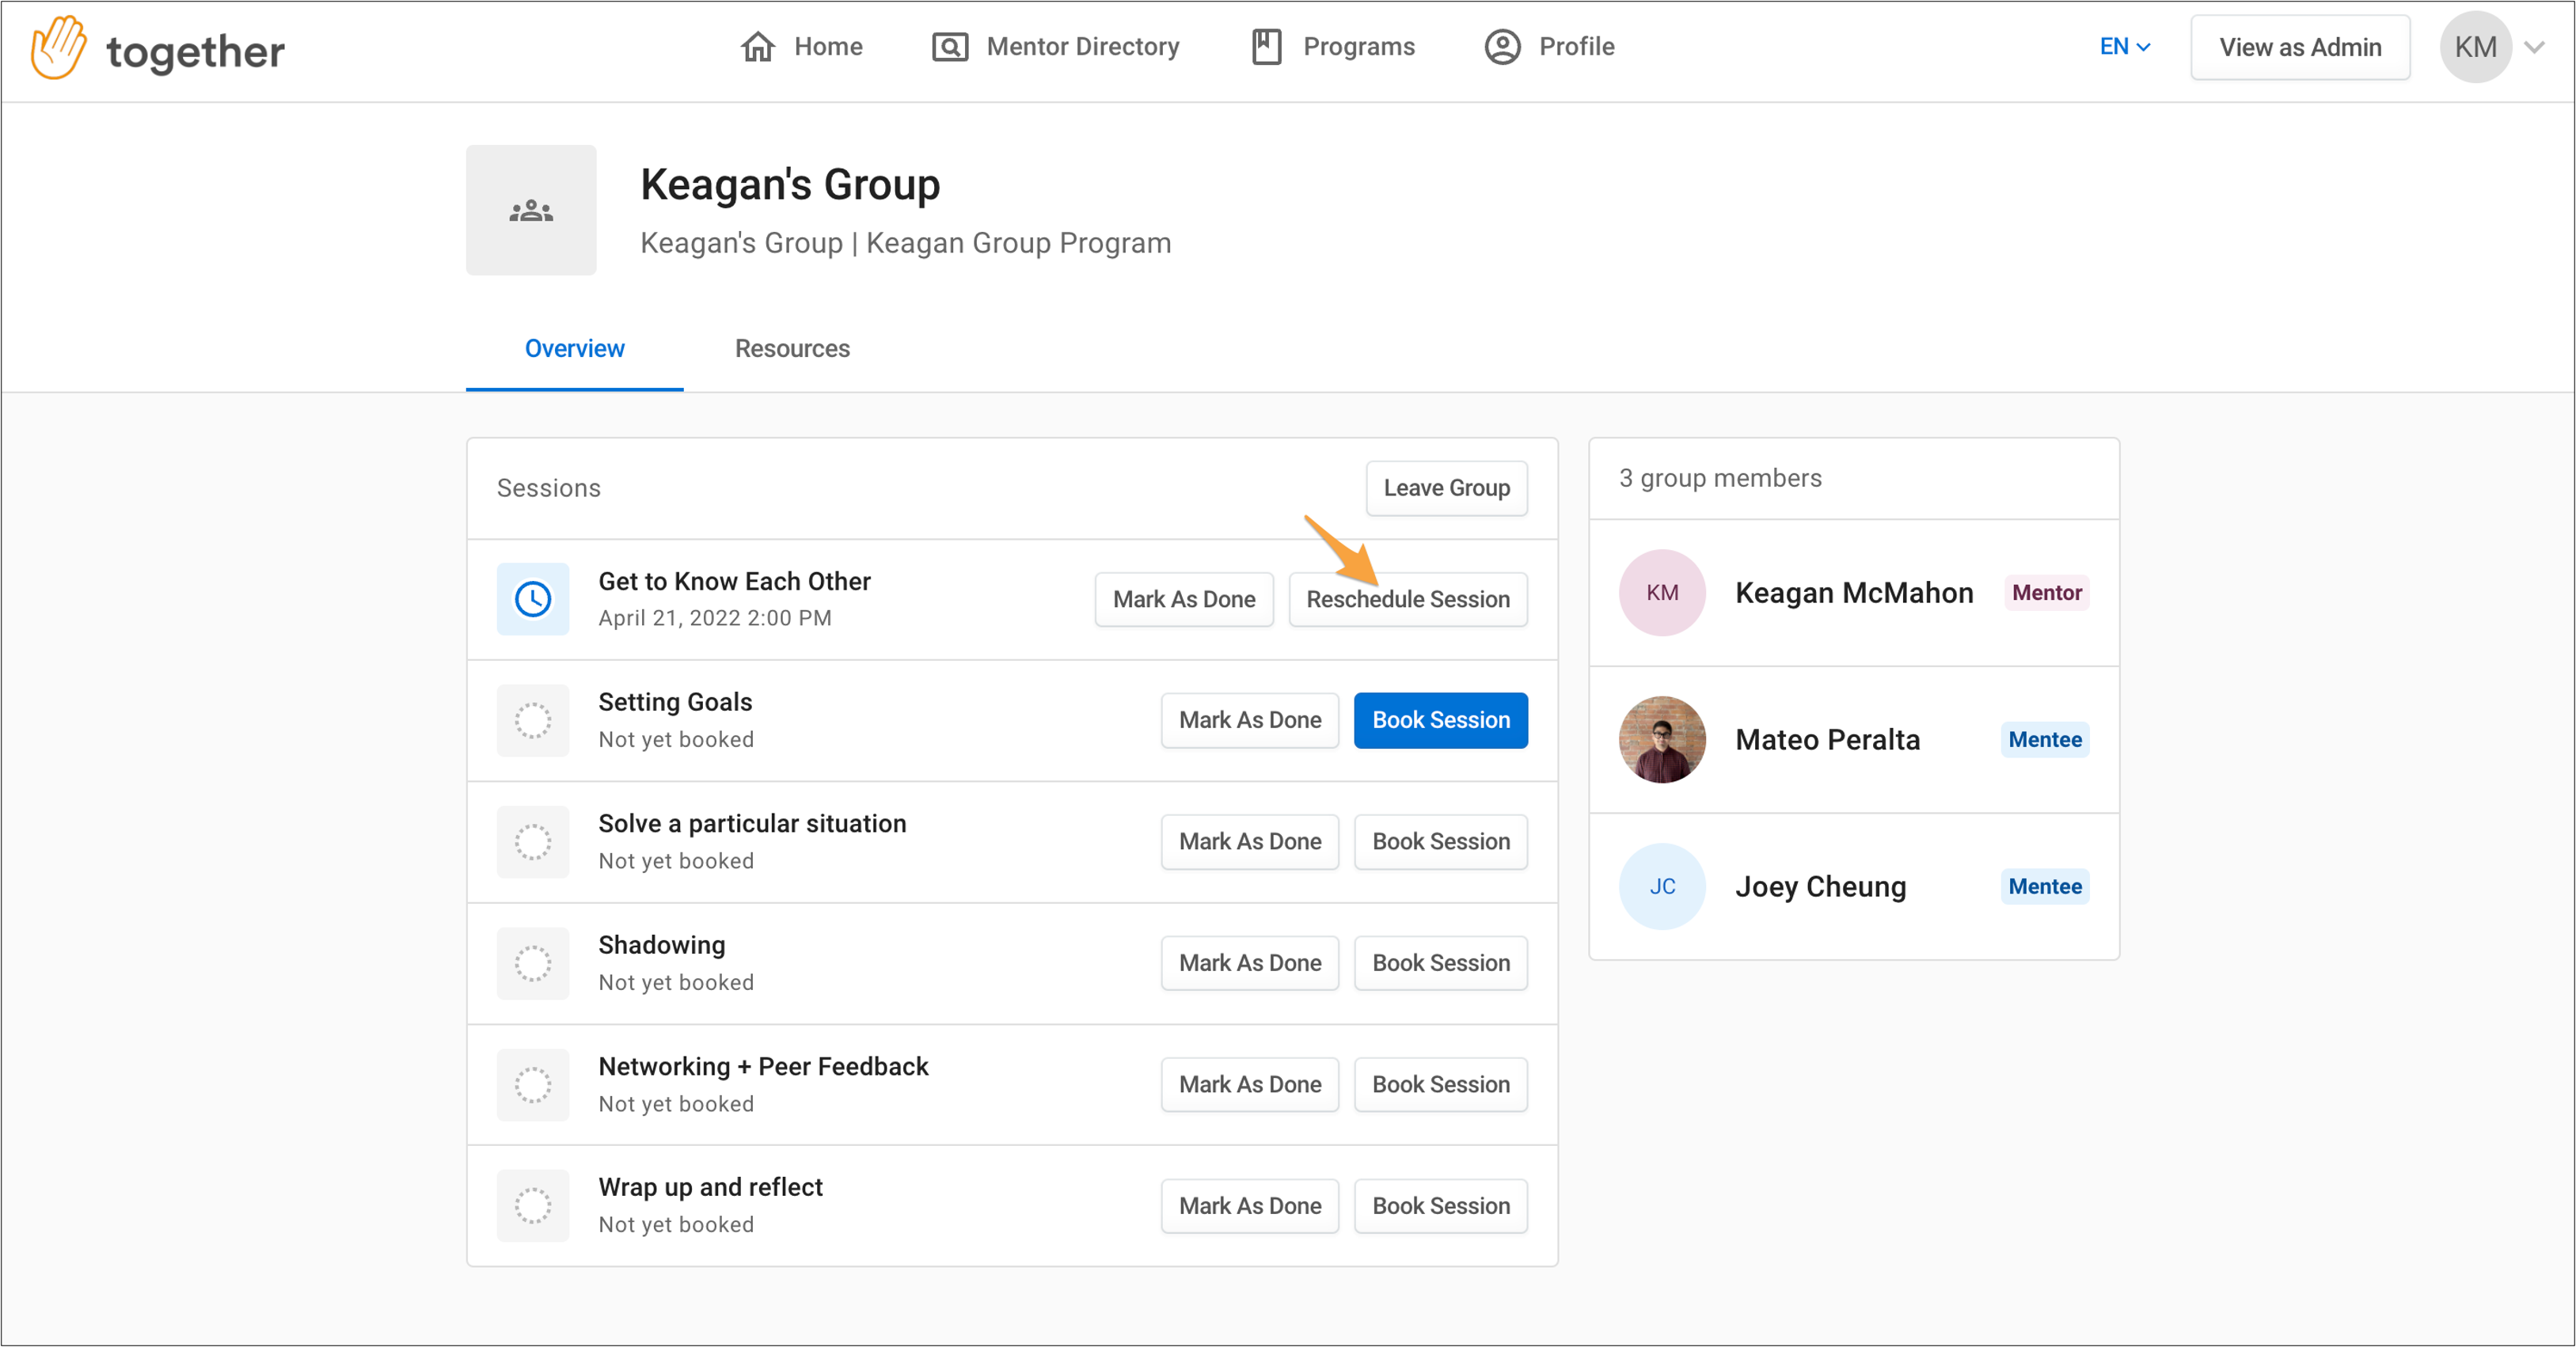Image resolution: width=2576 pixels, height=1347 pixels.
Task: Click Reschedule Session button
Action: [1408, 599]
